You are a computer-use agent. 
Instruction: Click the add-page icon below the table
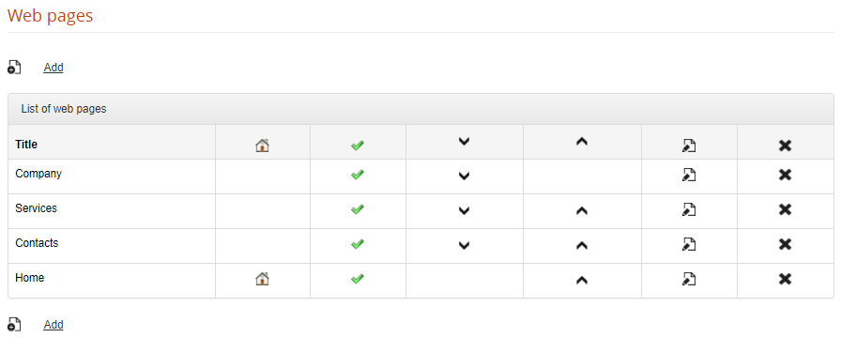tap(14, 325)
